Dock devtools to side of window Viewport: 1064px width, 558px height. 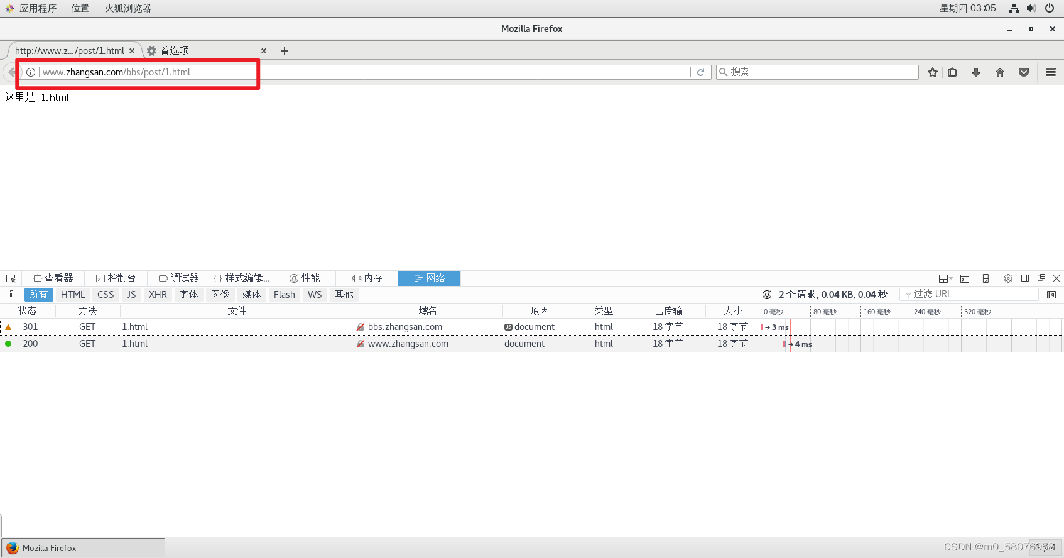[x=1025, y=278]
